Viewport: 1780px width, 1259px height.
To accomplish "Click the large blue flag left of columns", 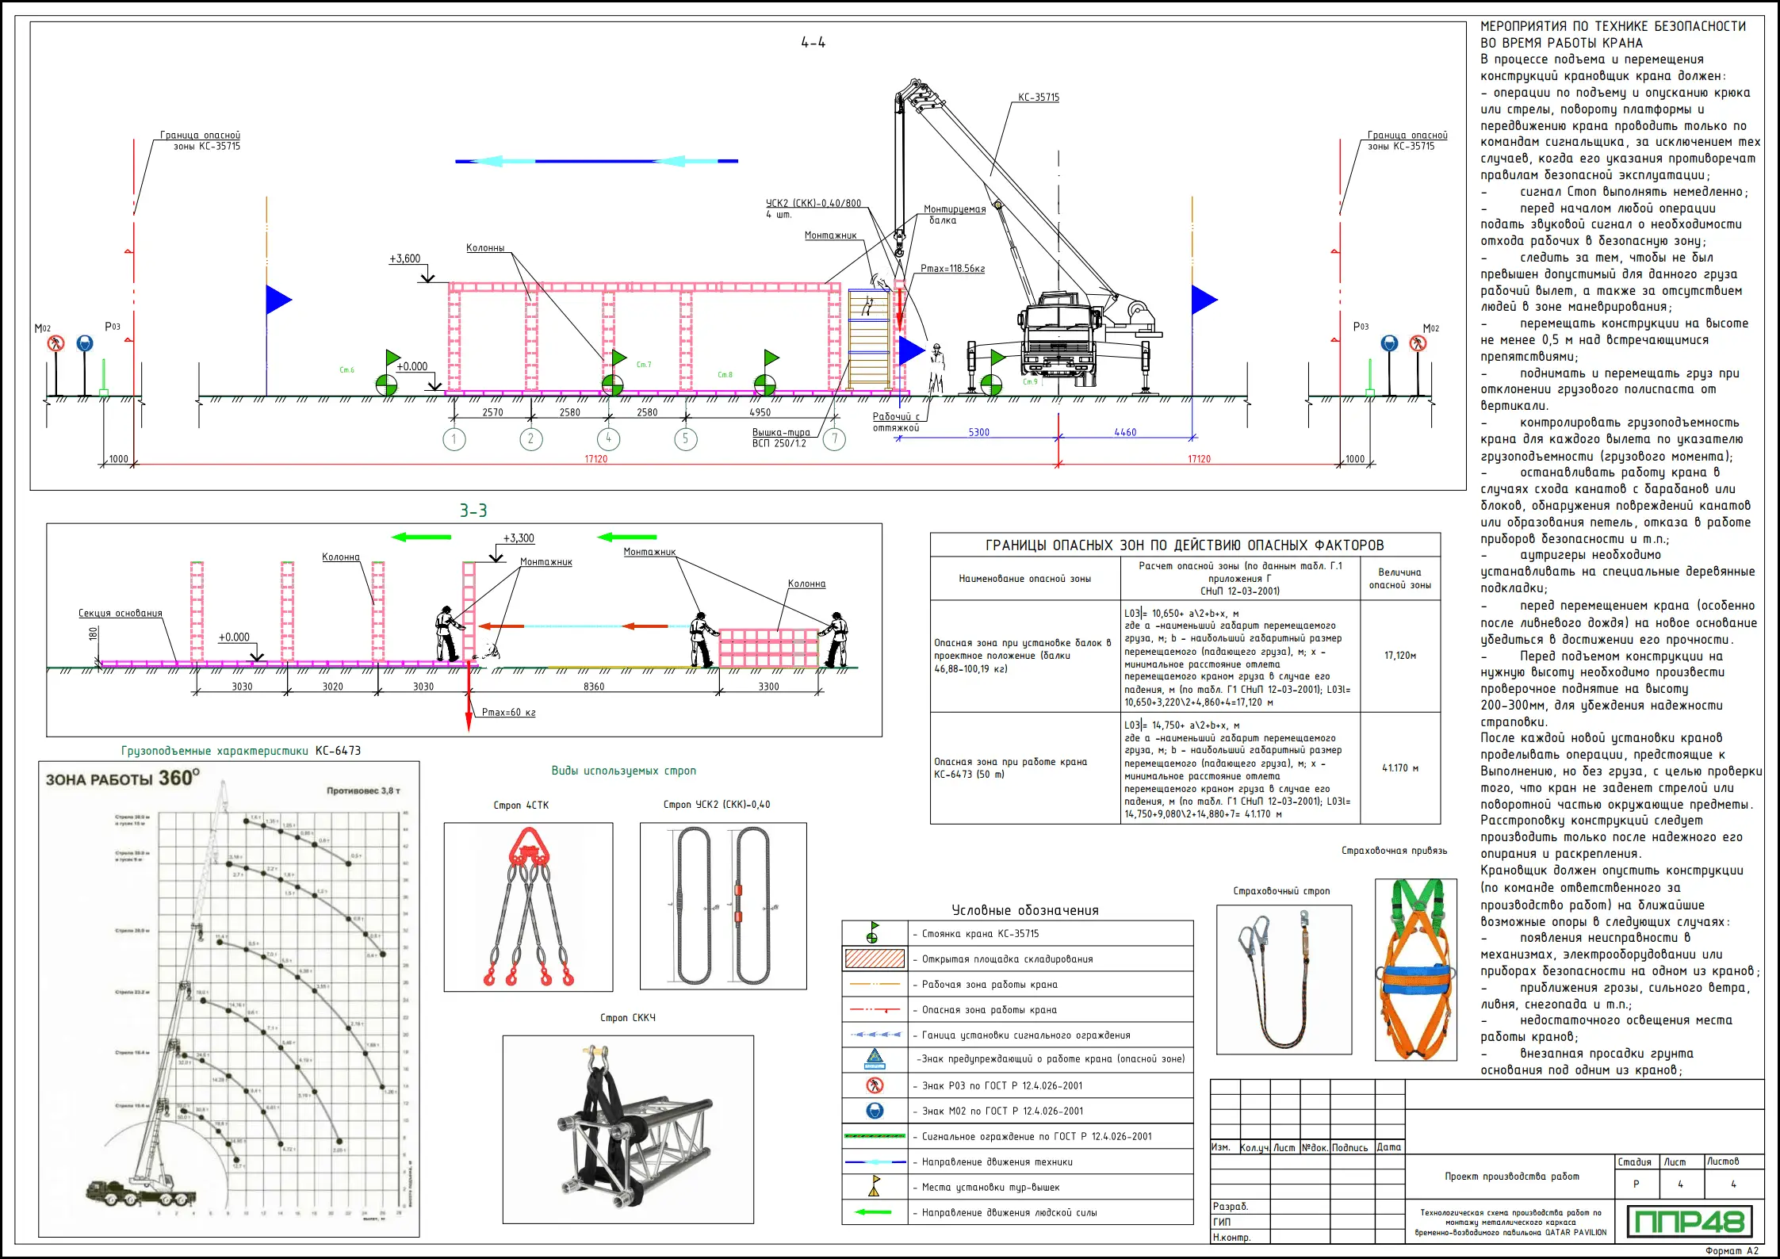I will [x=278, y=300].
